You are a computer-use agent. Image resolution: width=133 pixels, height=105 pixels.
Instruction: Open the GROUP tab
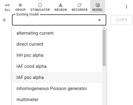20,7
